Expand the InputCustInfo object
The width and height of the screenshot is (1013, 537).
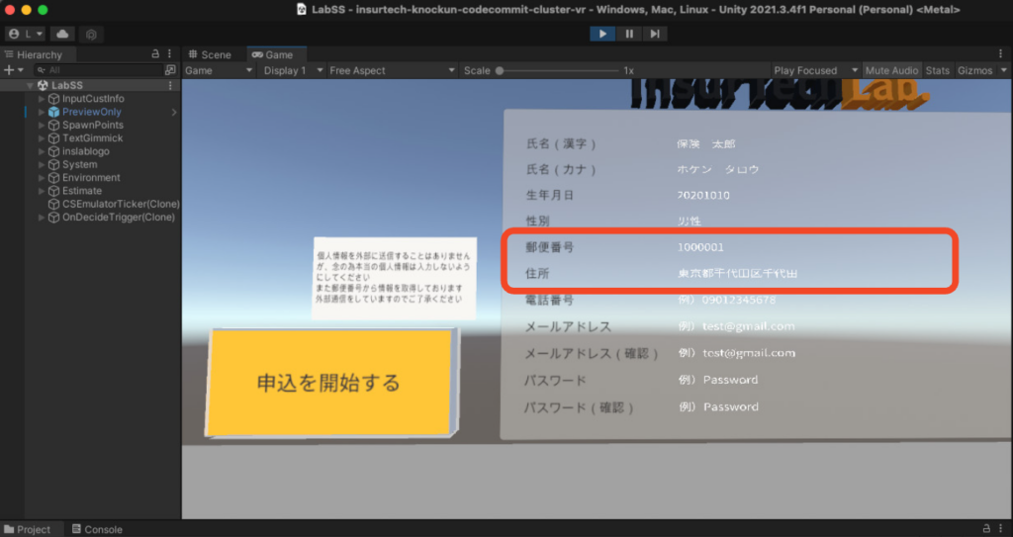[42, 99]
